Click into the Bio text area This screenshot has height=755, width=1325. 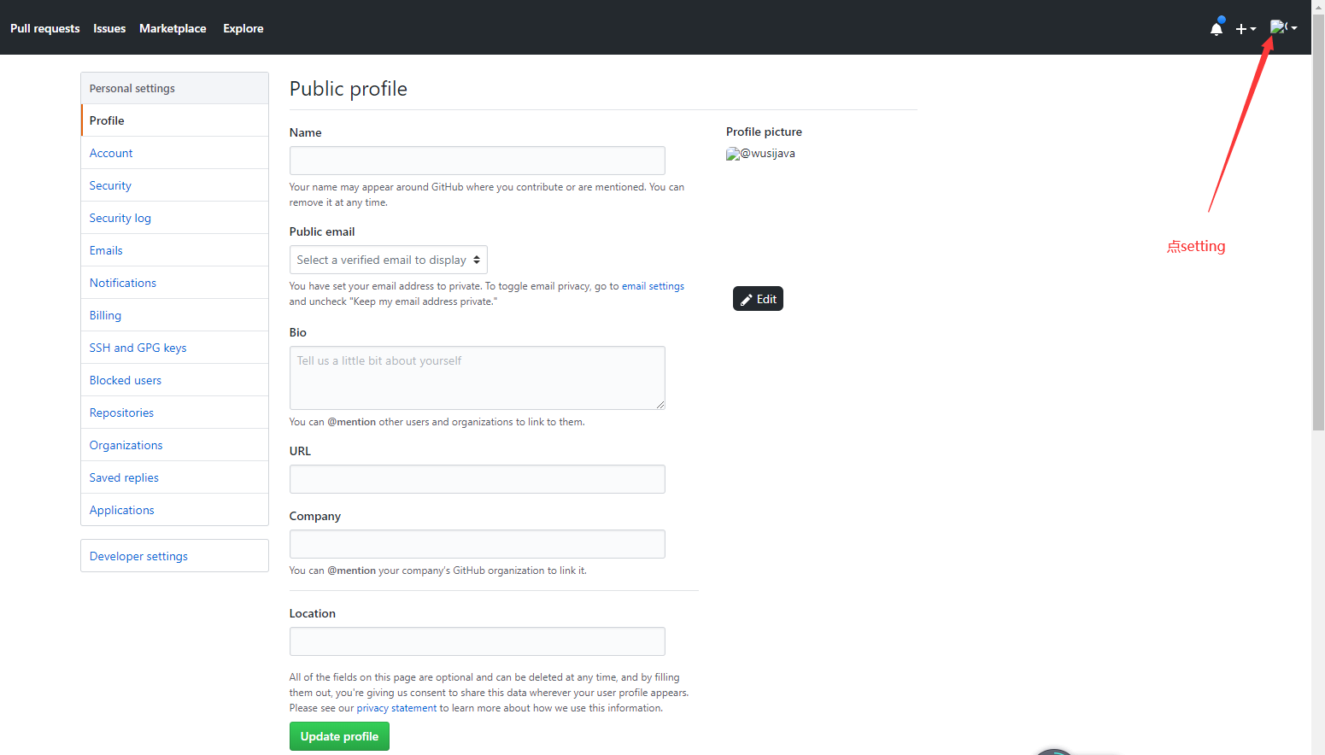coord(477,377)
